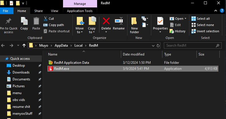This screenshot has width=226, height=119.
Task: Expand the address bar history dropdown
Action: coord(153,46)
